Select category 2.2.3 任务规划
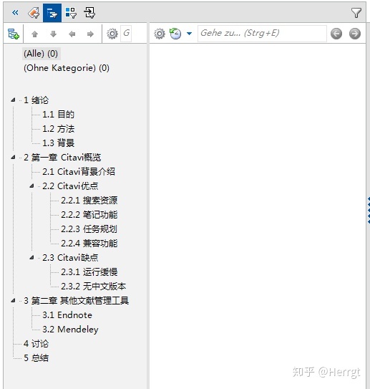This screenshot has width=370, height=389. pyautogui.click(x=89, y=229)
